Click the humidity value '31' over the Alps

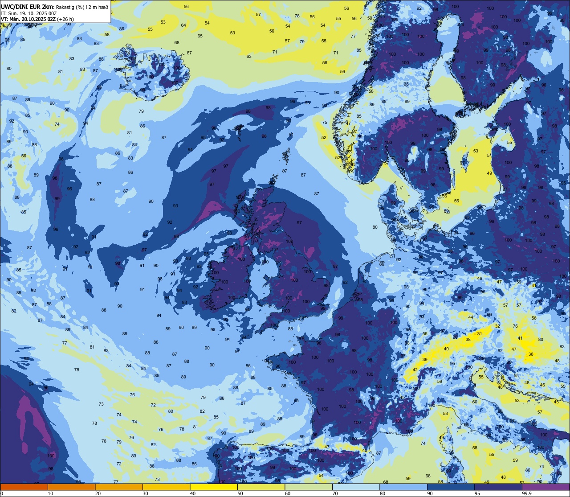[x=480, y=333]
